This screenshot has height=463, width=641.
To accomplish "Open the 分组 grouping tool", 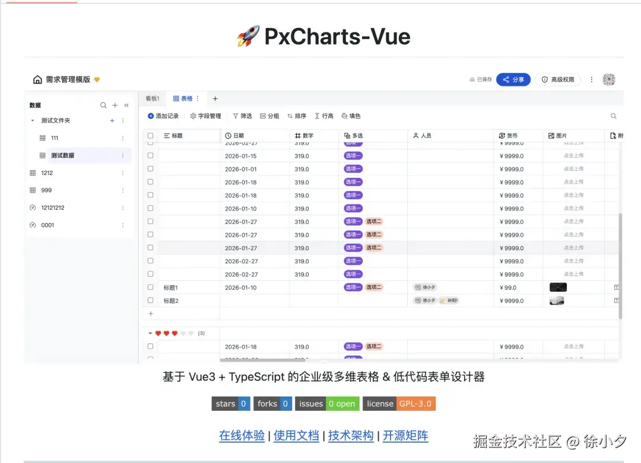I will pyautogui.click(x=269, y=116).
